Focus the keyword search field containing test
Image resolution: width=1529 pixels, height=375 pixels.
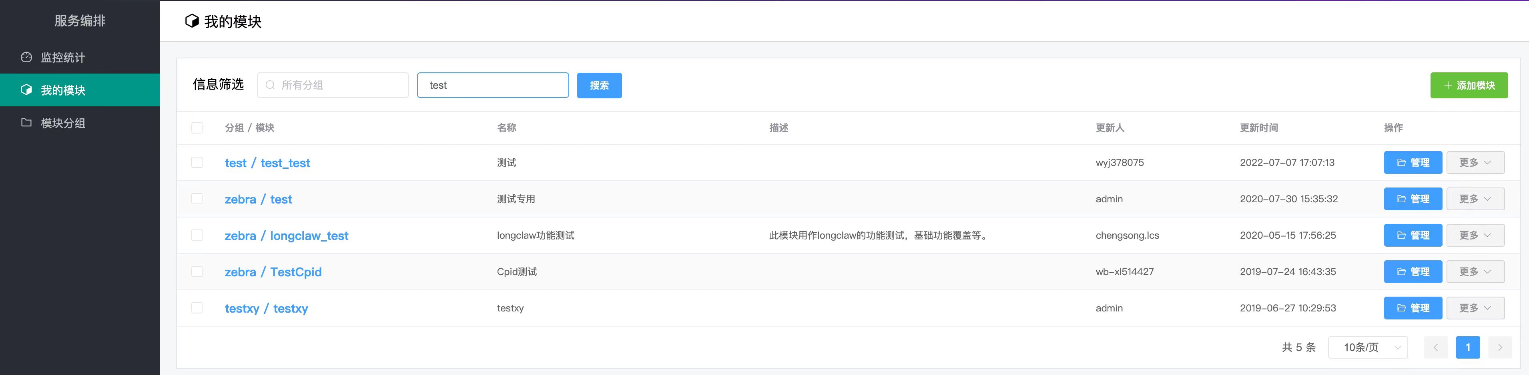pos(493,85)
